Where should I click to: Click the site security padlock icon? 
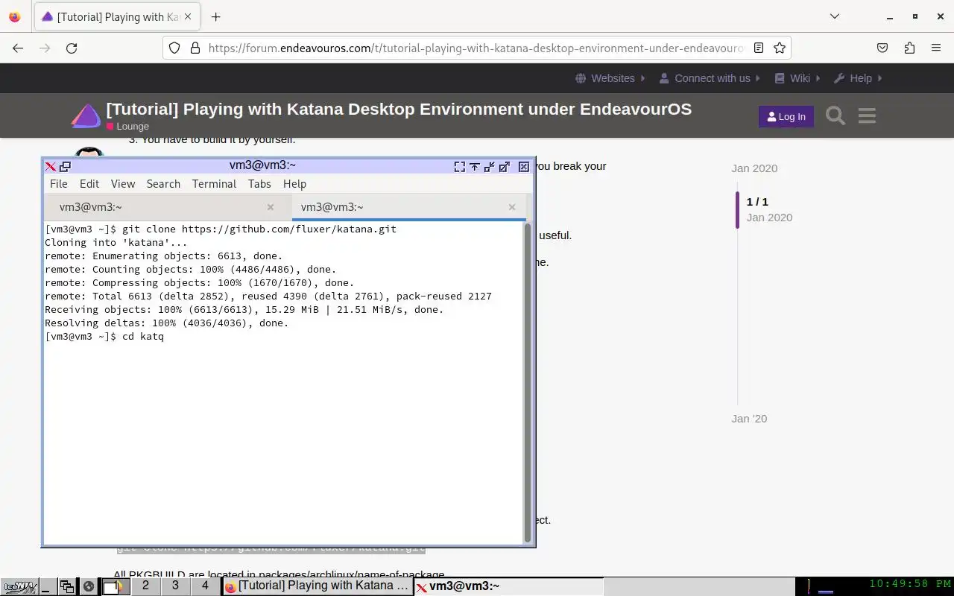(195, 48)
